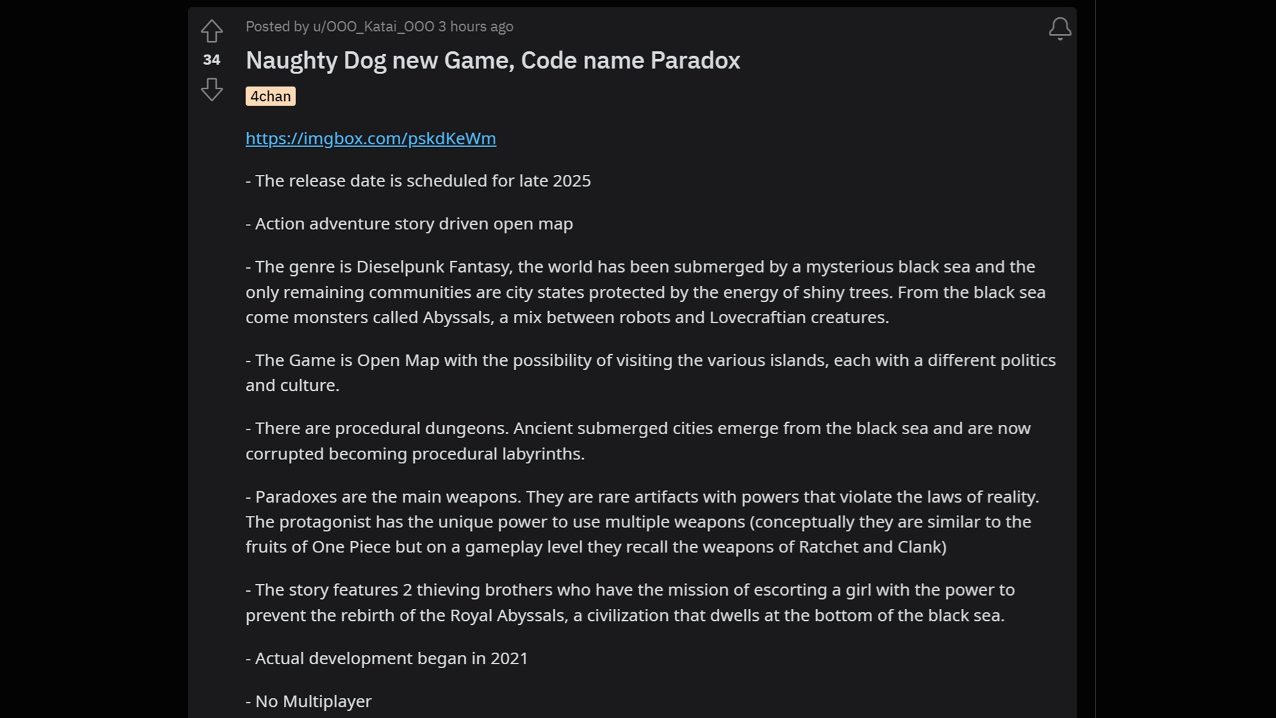Viewport: 1276px width, 718px height.
Task: Select the Abyssals monsters description text
Action: tap(566, 317)
